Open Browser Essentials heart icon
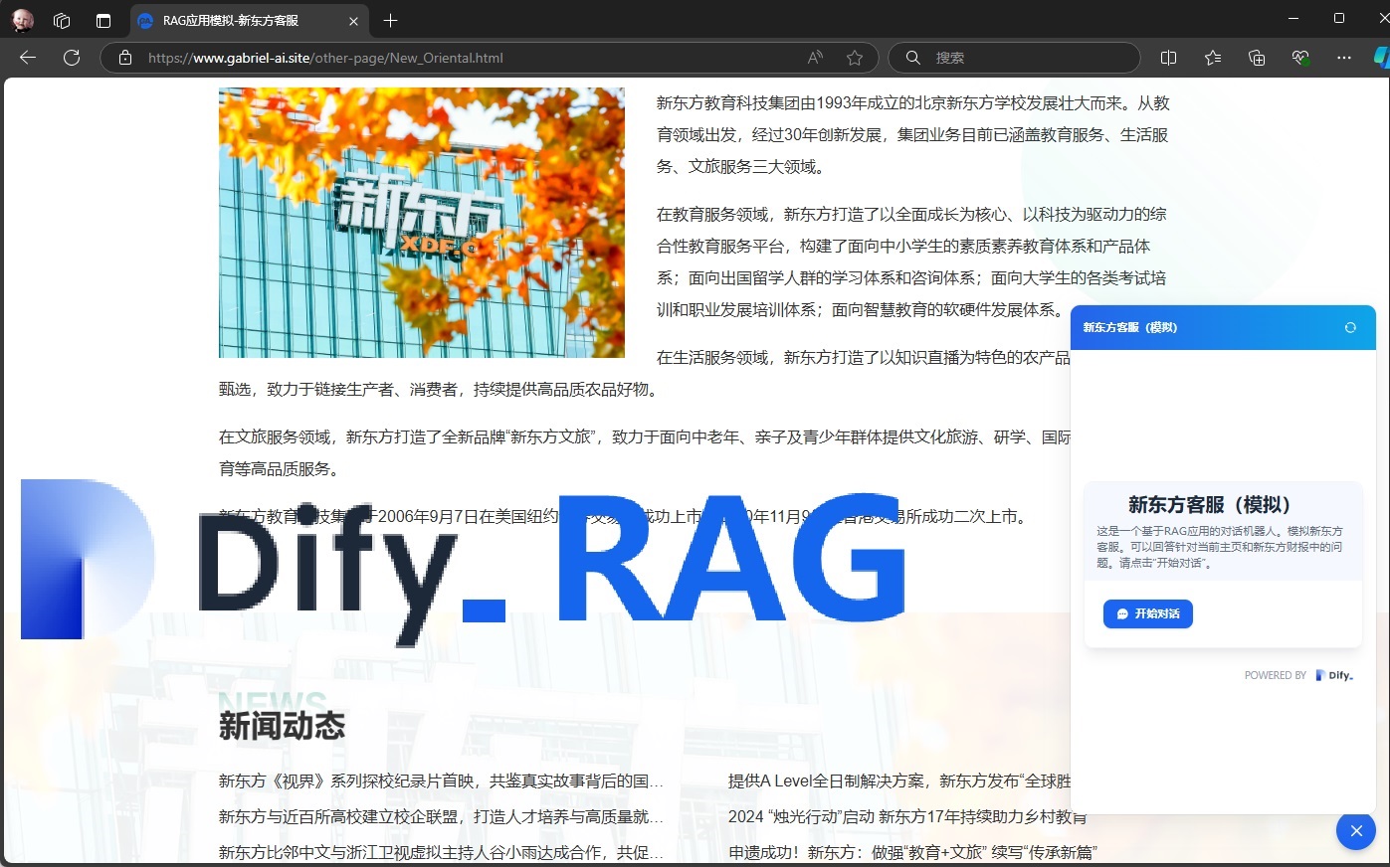1390x867 pixels. tap(1300, 58)
